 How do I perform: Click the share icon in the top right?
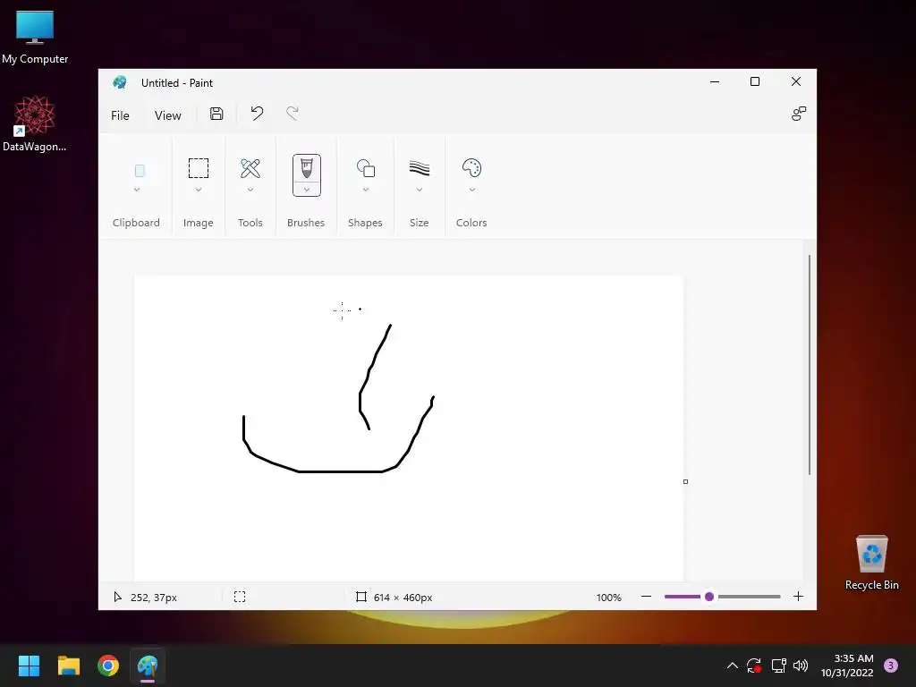click(x=799, y=114)
